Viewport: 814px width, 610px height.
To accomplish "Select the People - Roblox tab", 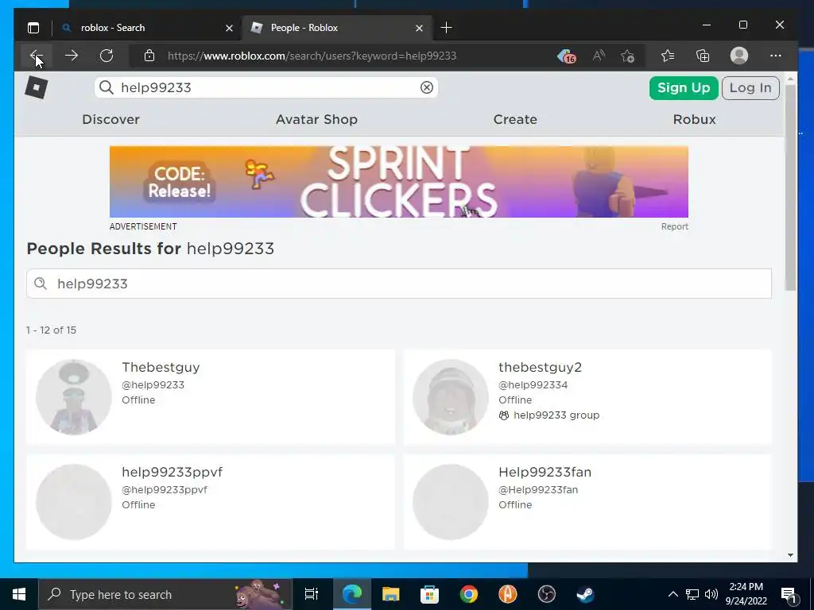I will tap(336, 28).
